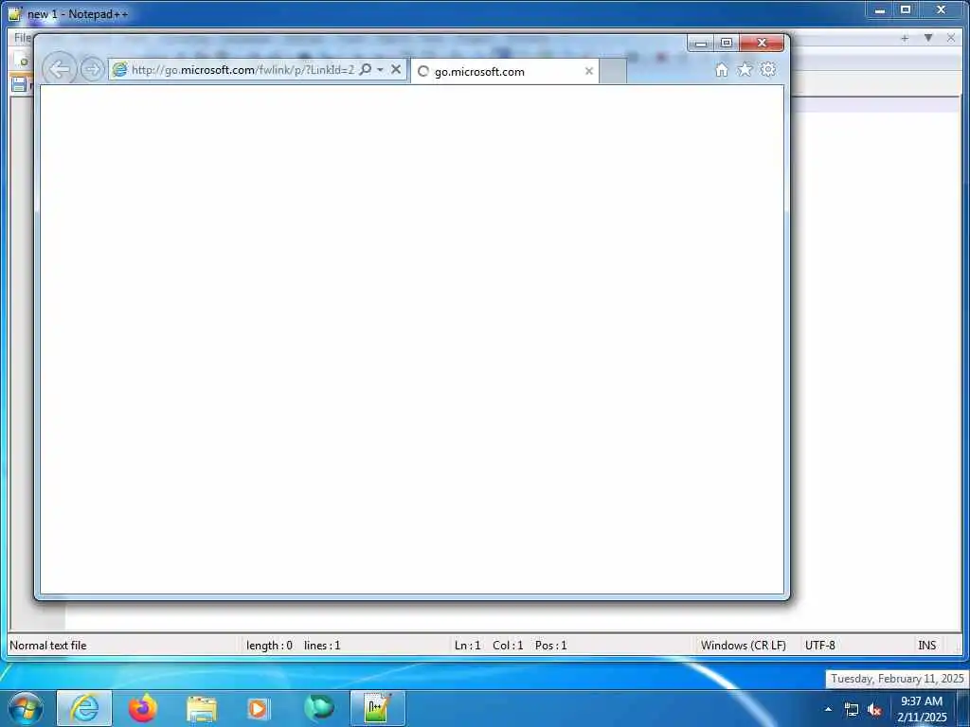Click Notepad++ plus button at top right
The height and width of the screenshot is (727, 970).
click(x=905, y=38)
